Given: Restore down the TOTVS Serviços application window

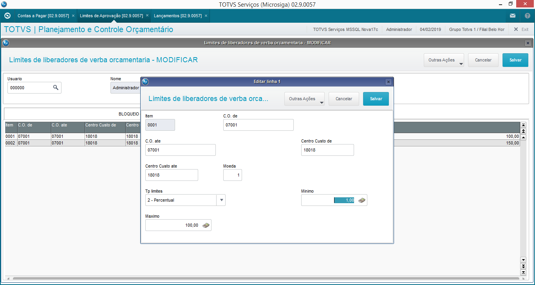Looking at the screenshot, I should tap(511, 4).
